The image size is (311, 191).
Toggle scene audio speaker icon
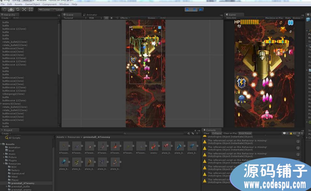[x=117, y=18]
